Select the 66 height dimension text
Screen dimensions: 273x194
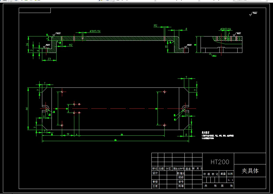coord(27,109)
